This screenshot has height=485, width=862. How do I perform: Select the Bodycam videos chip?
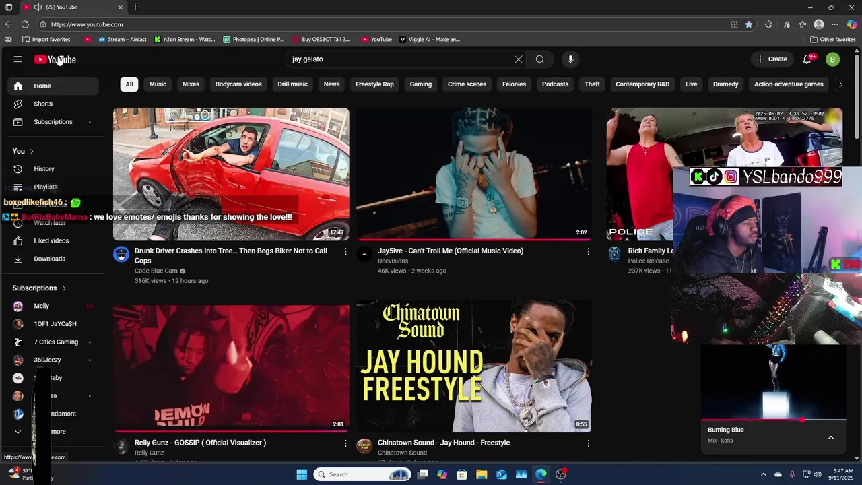pos(238,84)
